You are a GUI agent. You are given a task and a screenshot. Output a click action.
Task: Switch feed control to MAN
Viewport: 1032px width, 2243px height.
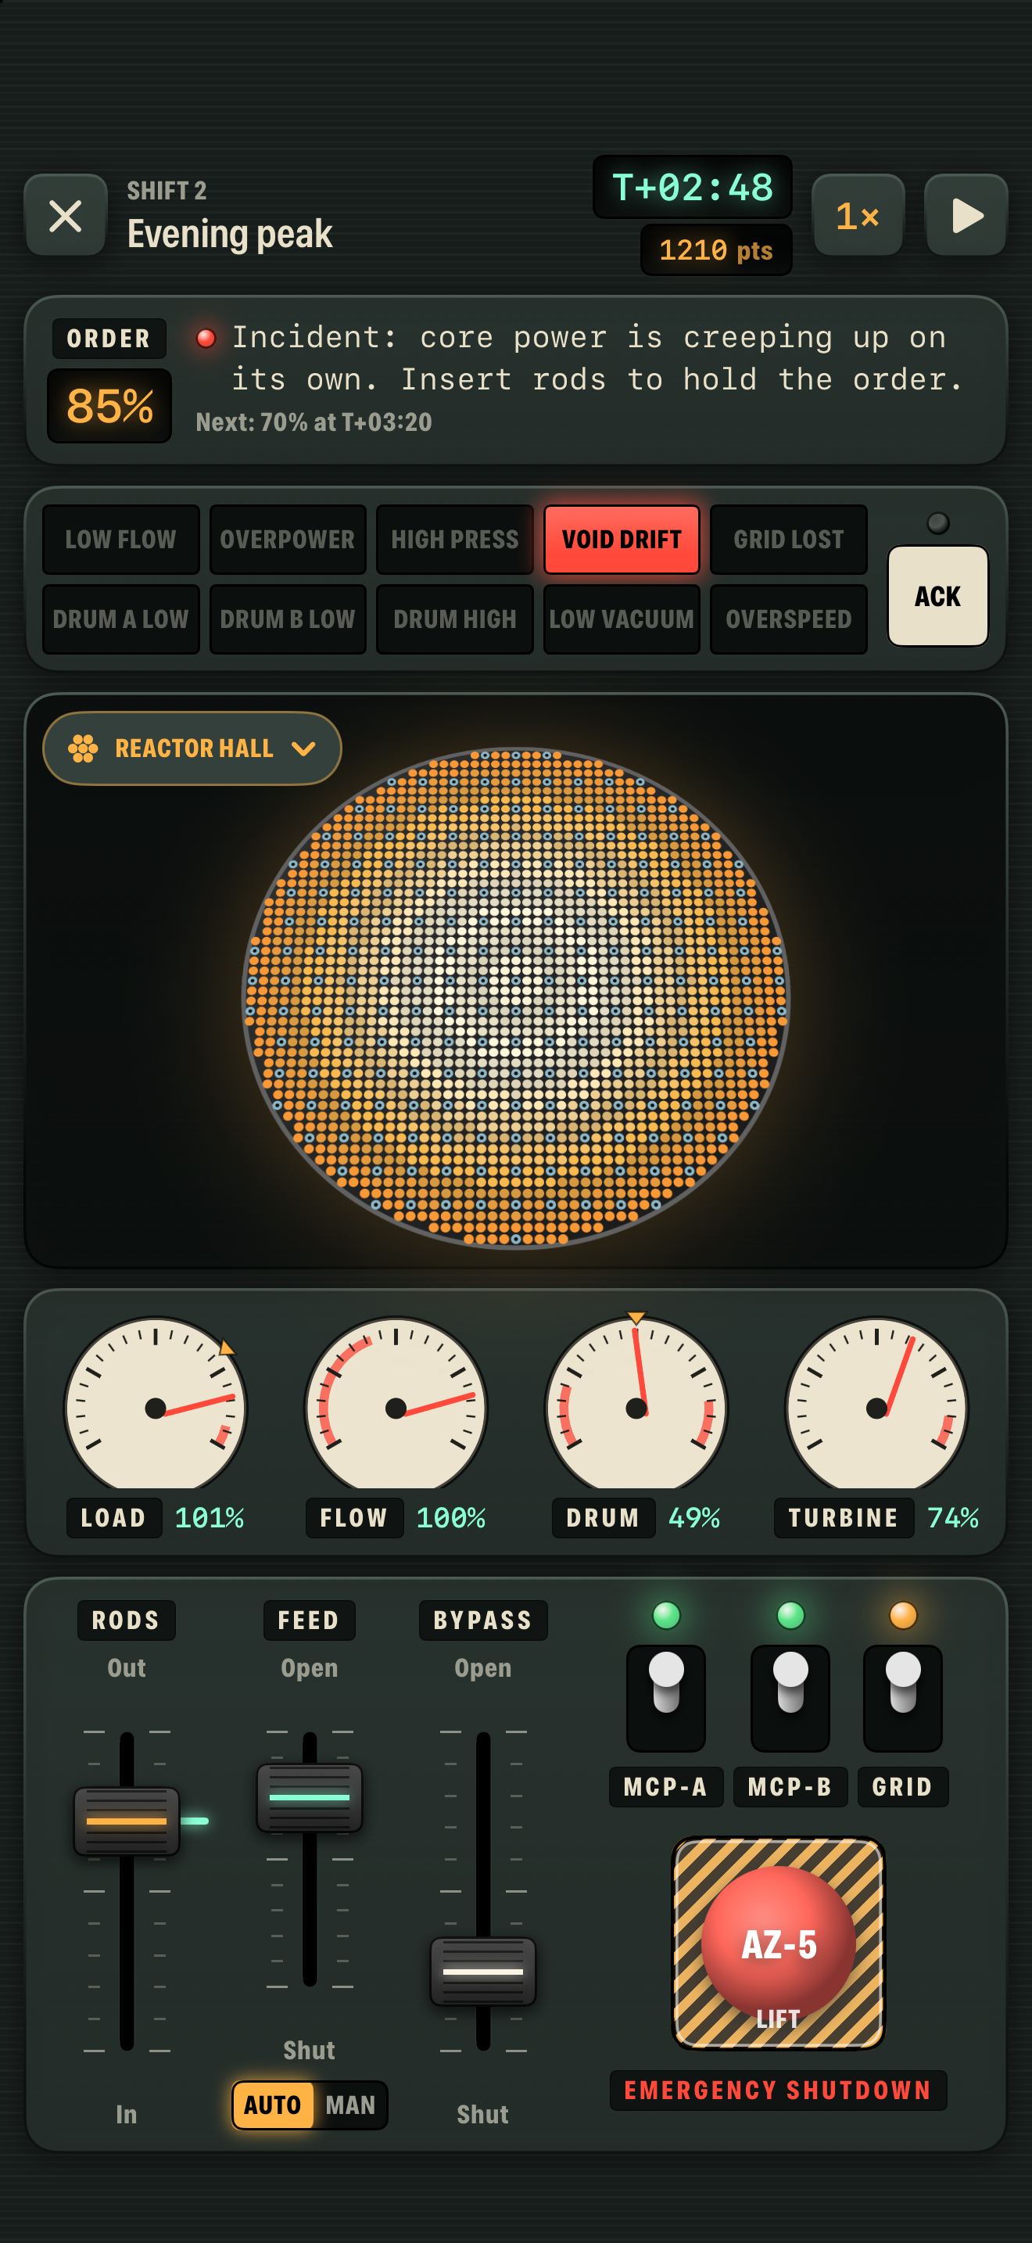(x=349, y=2105)
